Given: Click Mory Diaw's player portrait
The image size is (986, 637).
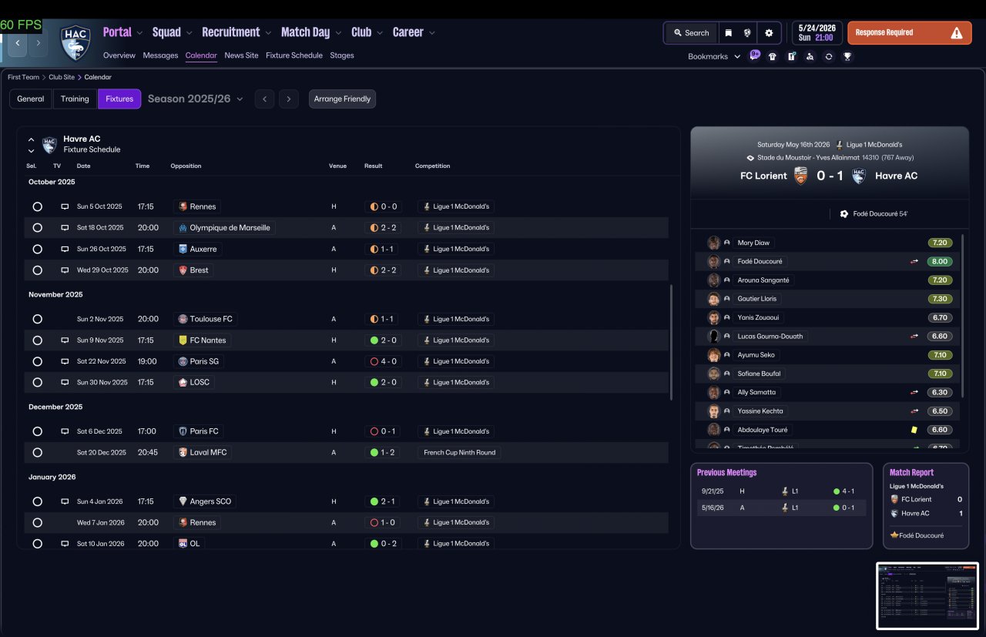Looking at the screenshot, I should 714,243.
